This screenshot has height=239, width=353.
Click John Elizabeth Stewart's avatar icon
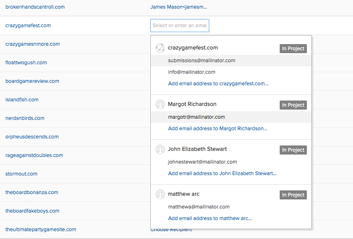tap(160, 150)
